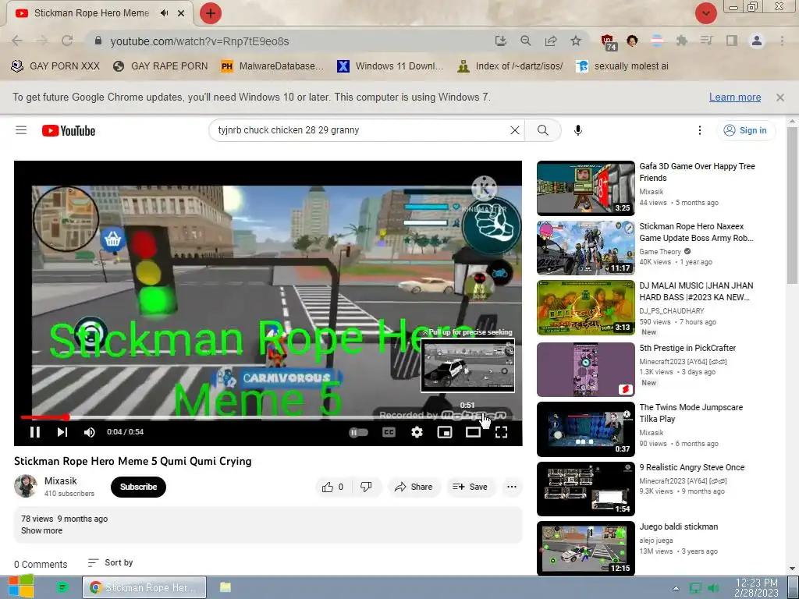
Task: Click the page vertical scrollbar thumb
Action: (x=793, y=205)
